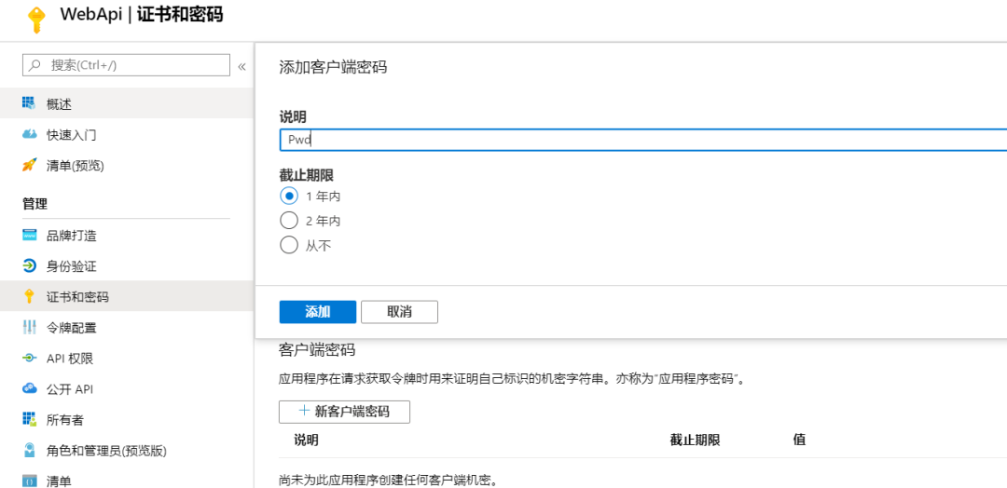Click the 搜索(Ctrl+/) search box
The width and height of the screenshot is (1007, 488).
(x=126, y=65)
